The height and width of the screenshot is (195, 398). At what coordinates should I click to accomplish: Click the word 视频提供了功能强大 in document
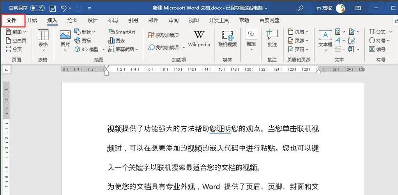coord(140,129)
